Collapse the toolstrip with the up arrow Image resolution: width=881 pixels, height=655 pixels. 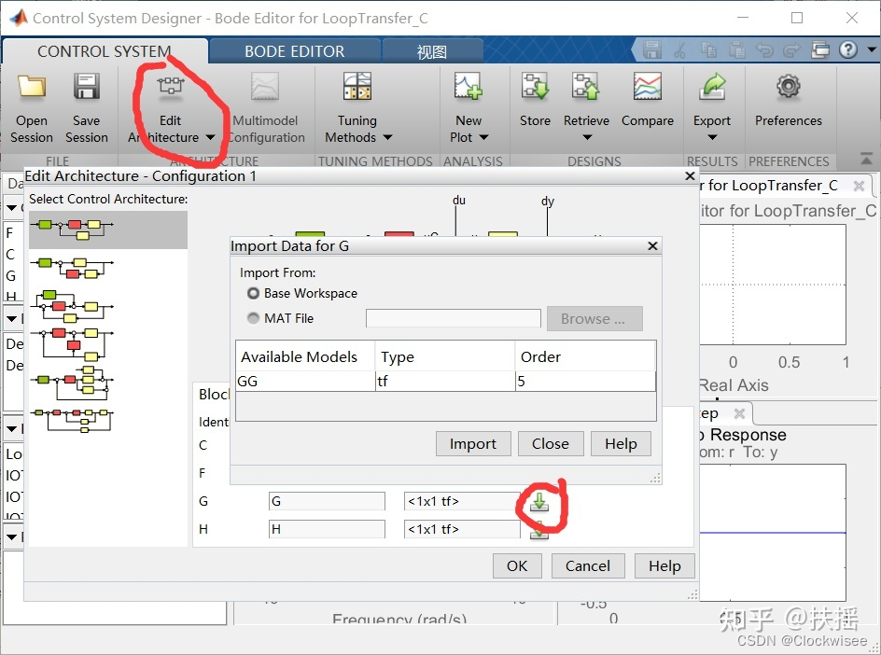[x=866, y=159]
